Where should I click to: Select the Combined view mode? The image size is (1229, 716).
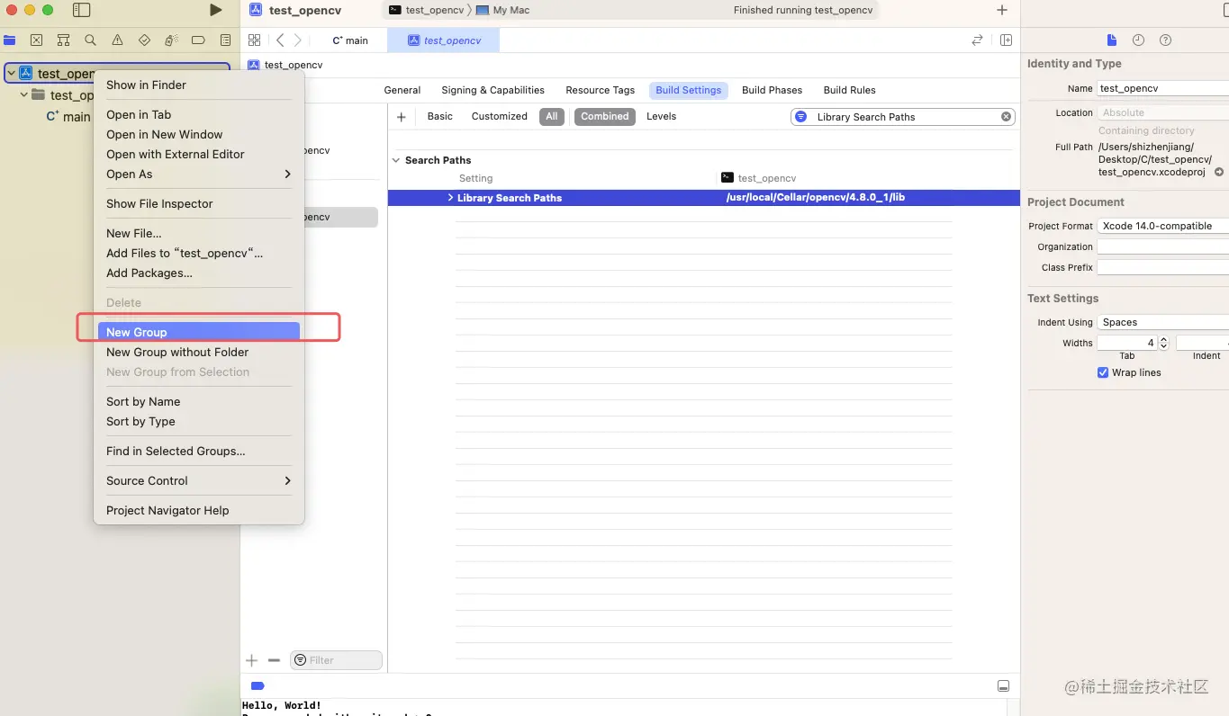click(604, 116)
